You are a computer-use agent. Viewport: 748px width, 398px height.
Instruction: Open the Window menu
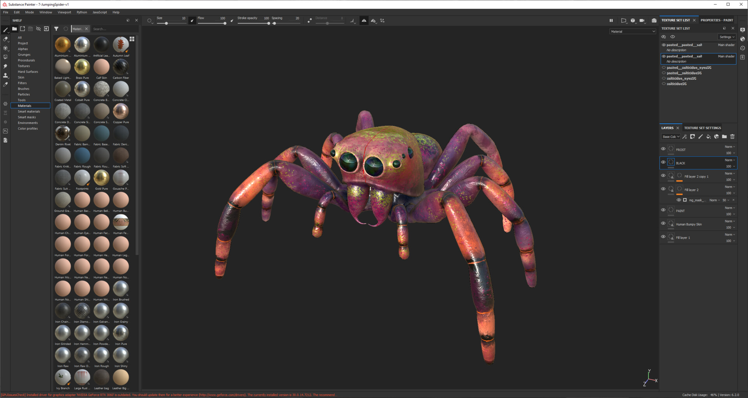[x=46, y=12]
